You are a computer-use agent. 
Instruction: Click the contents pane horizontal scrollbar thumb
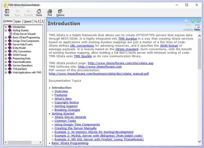pos(20,142)
